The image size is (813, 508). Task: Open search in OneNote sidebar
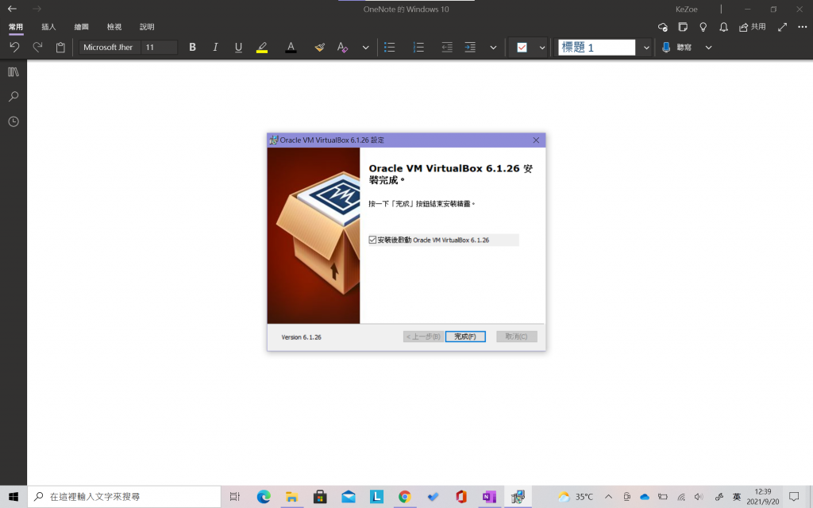click(13, 96)
